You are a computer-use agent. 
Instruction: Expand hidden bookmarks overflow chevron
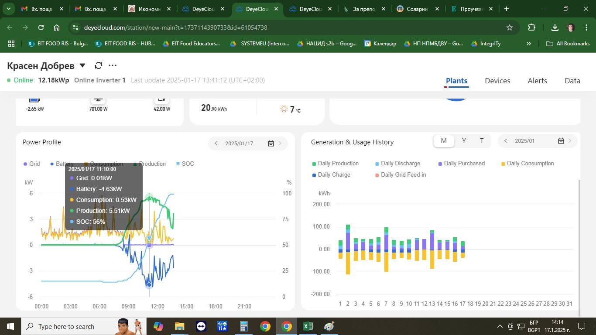[529, 44]
